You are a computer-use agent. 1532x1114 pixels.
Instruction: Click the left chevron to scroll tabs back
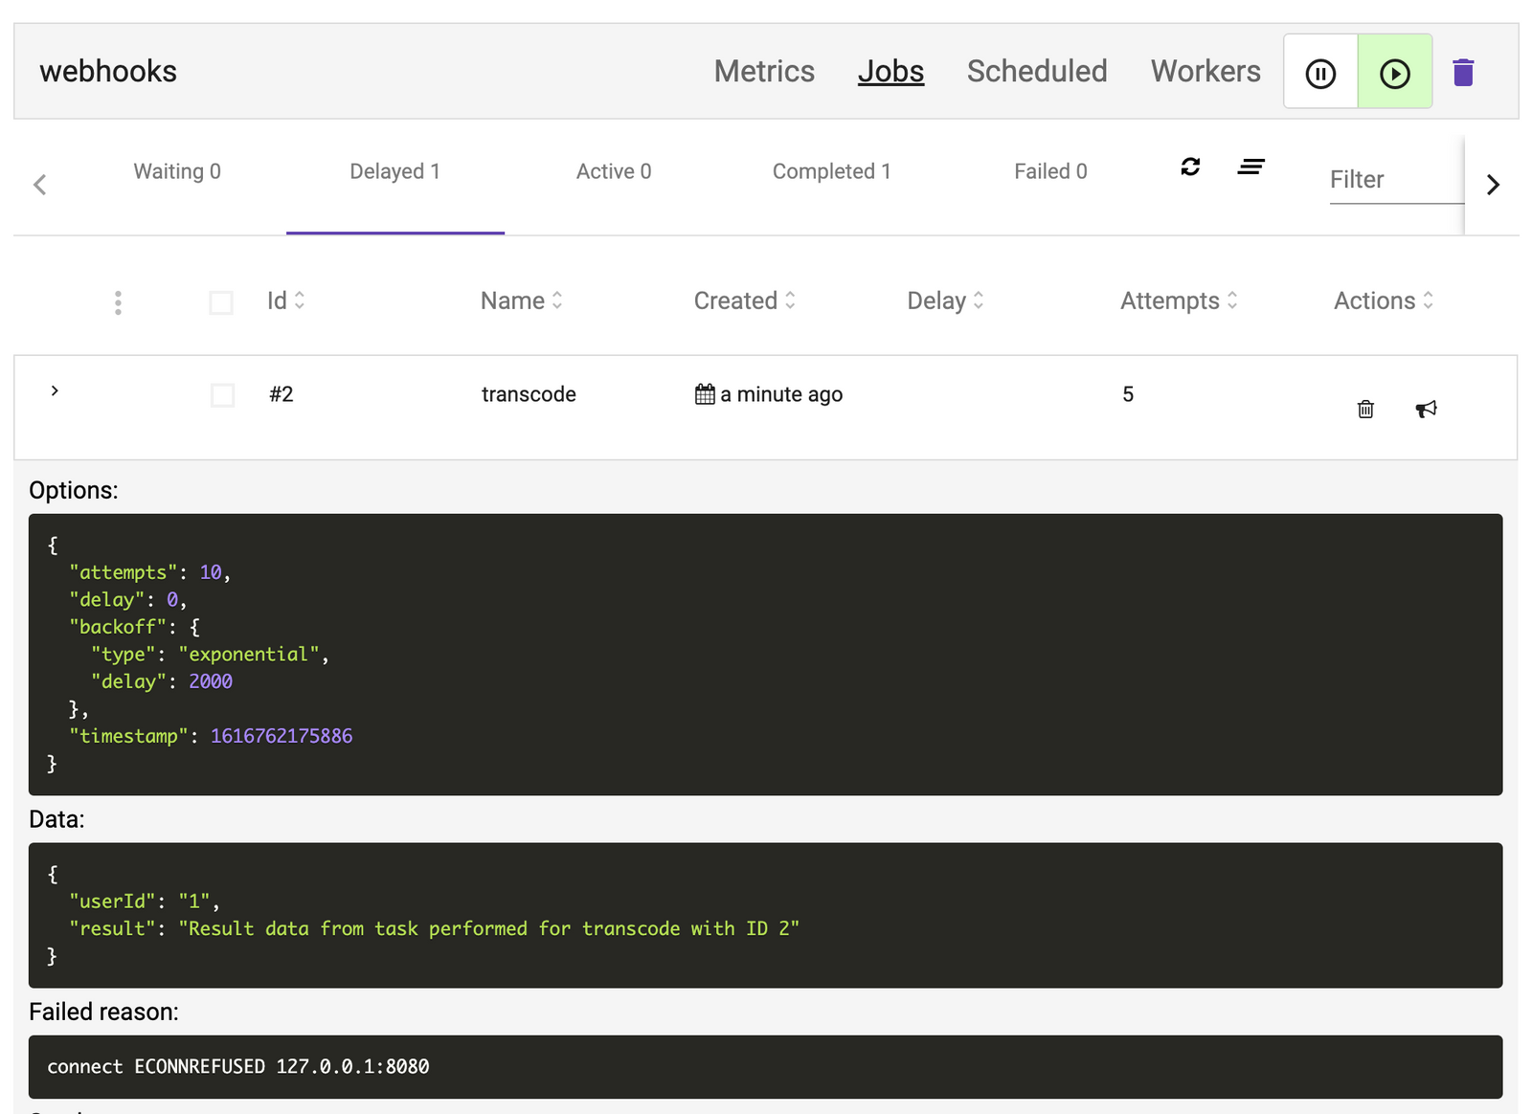39,184
